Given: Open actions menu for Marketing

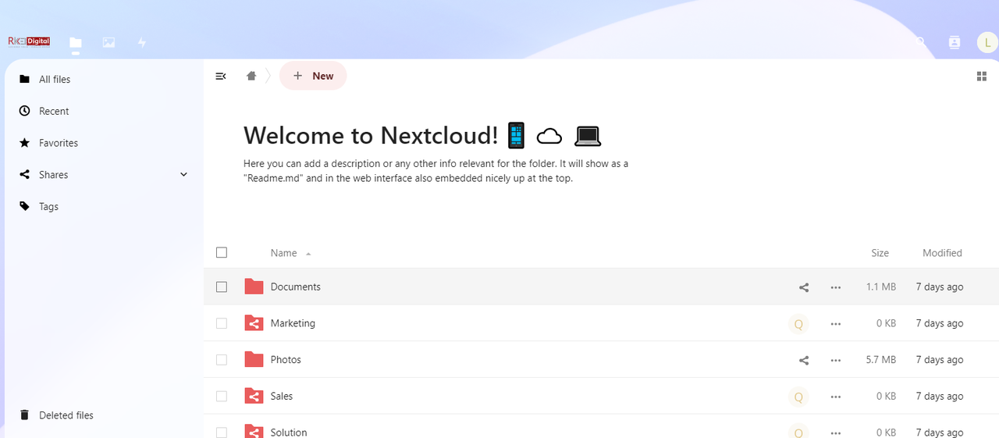Looking at the screenshot, I should click(x=836, y=323).
